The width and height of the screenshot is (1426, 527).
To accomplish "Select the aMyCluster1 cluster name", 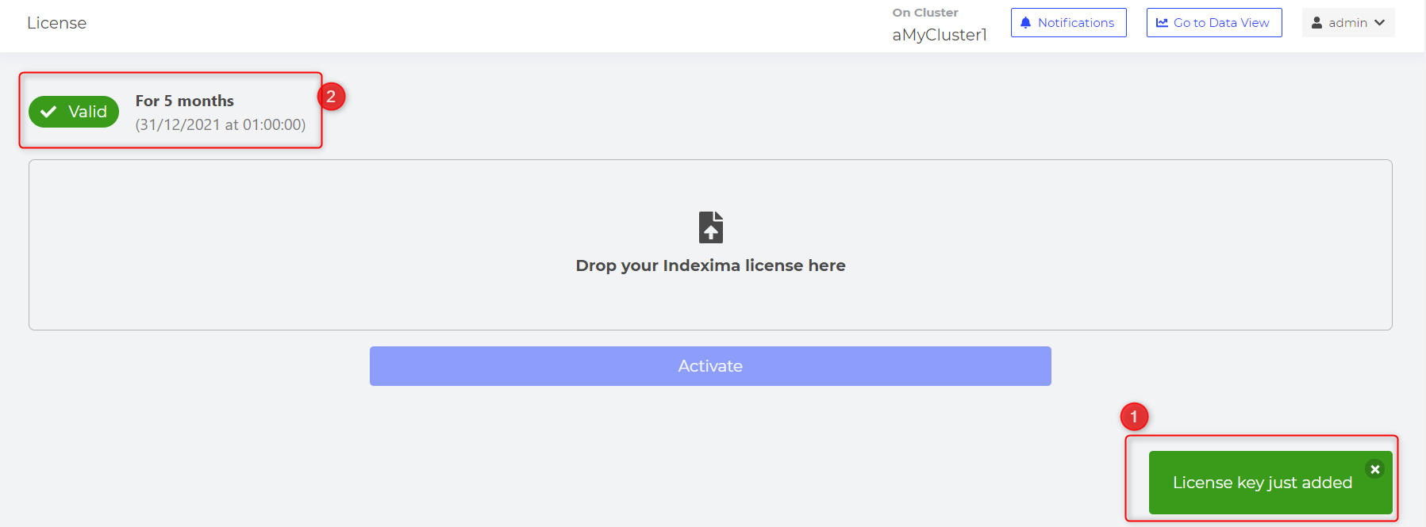I will (x=940, y=35).
